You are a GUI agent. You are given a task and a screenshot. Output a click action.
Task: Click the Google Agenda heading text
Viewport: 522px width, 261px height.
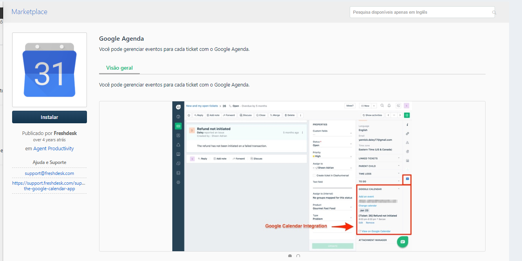click(x=121, y=39)
